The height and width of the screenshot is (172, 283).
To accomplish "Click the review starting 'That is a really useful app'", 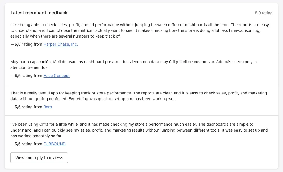I will [139, 96].
